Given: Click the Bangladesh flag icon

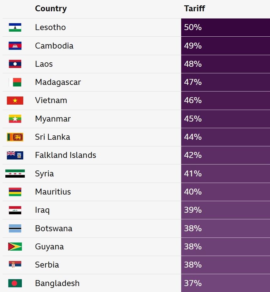Looking at the screenshot, I should pos(15,283).
